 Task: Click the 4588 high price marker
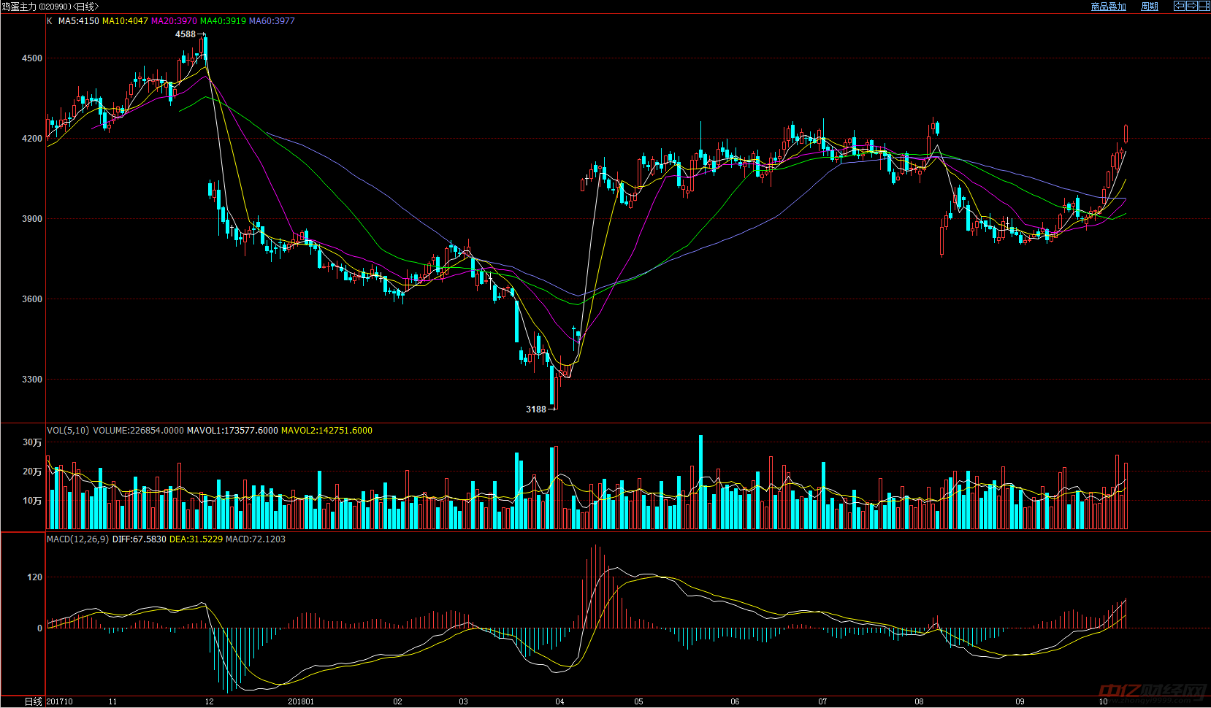[186, 34]
